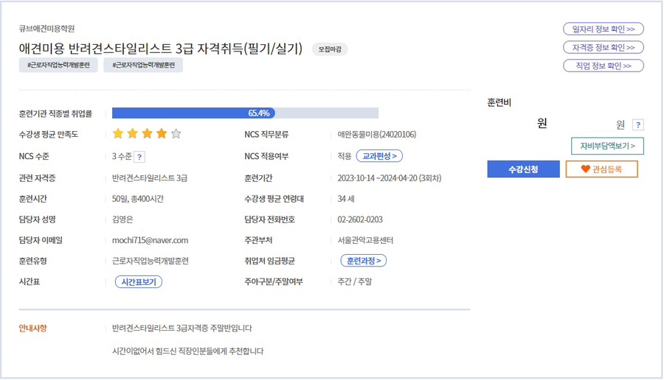Open 일자리 정보 확인 link
Screen dimensions: 664x380
[x=603, y=29]
